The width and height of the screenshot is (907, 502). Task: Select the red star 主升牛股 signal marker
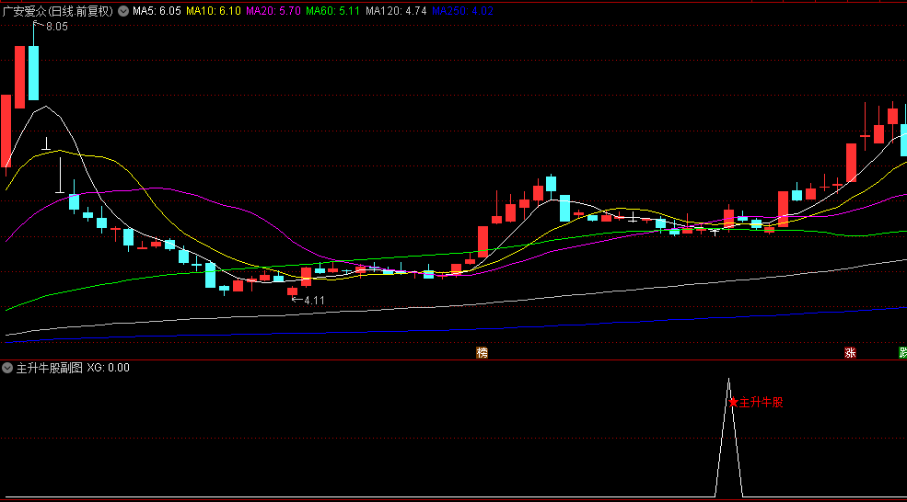(x=733, y=402)
